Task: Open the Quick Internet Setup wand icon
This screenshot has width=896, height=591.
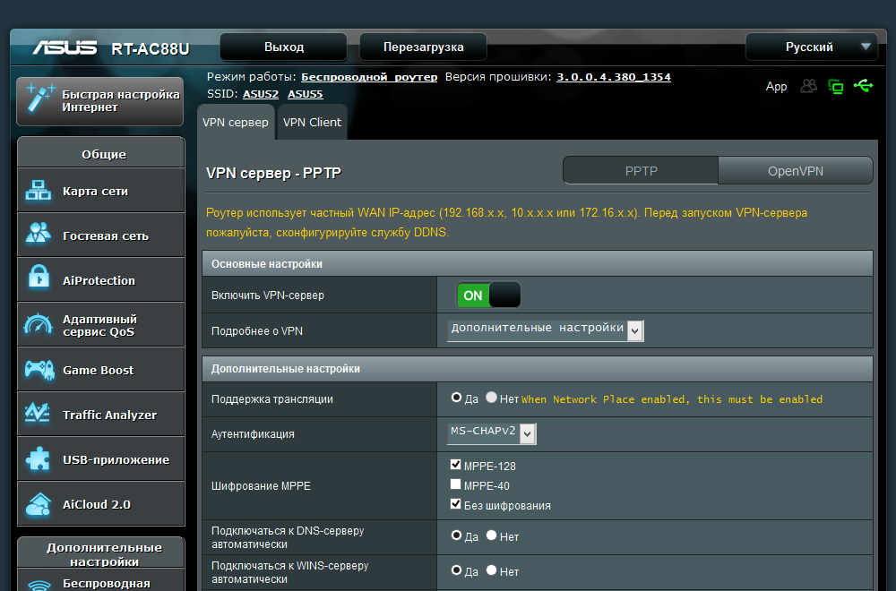Action: 40,98
